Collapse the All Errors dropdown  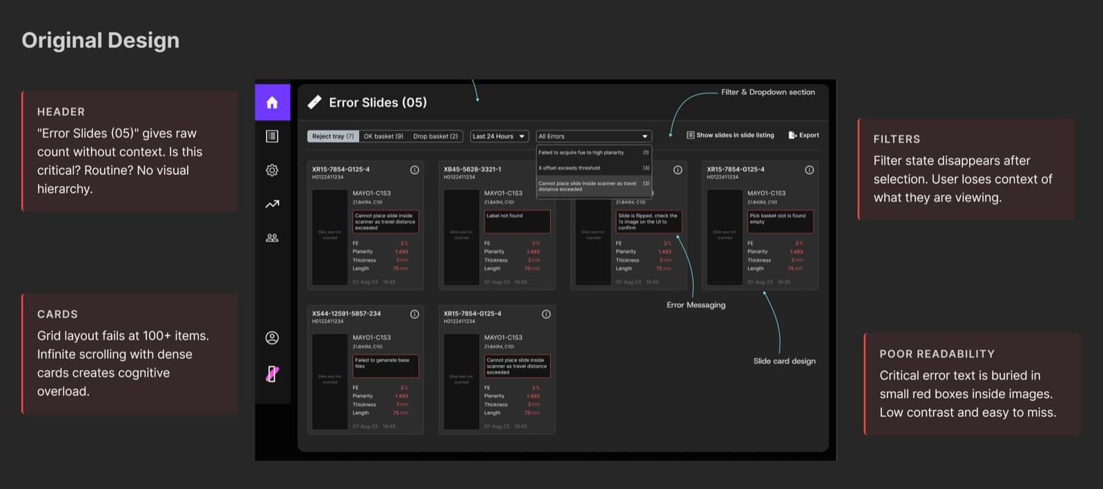594,136
